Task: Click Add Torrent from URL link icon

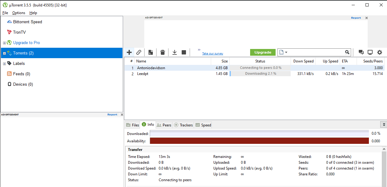Action: (139, 52)
